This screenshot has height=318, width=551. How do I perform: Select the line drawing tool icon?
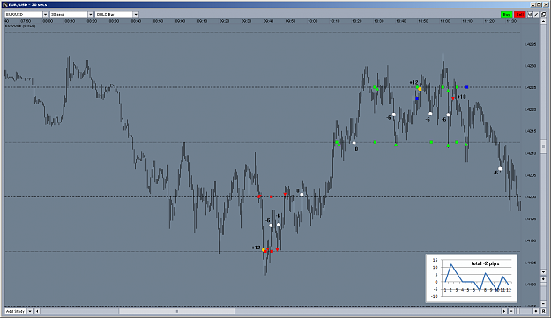[536, 14]
